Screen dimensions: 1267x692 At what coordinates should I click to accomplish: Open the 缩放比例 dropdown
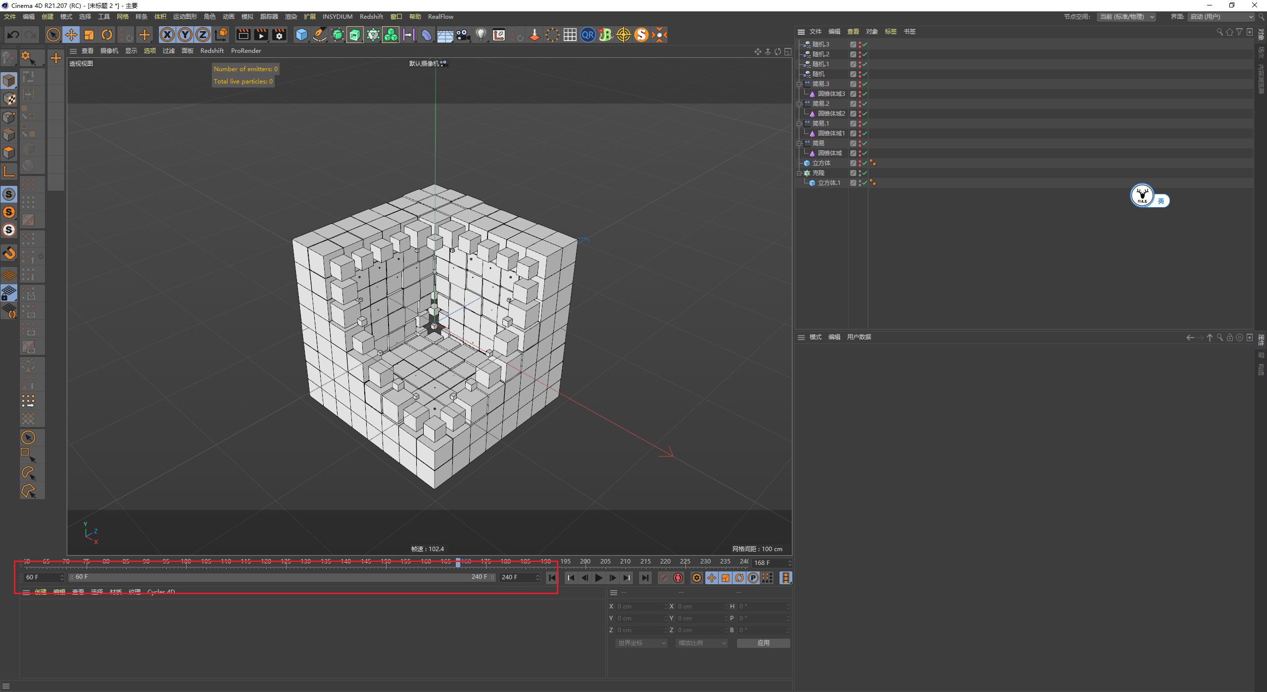[702, 643]
